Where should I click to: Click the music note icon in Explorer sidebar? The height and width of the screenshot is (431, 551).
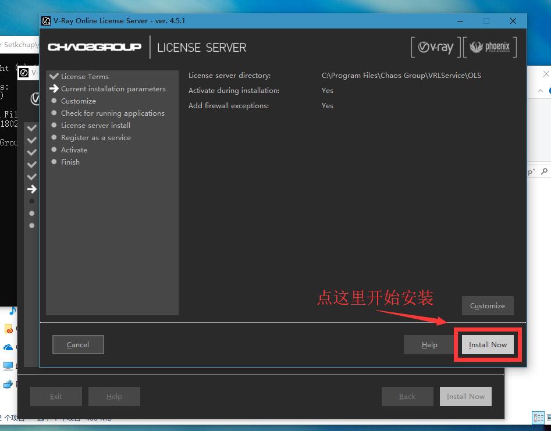click(x=13, y=311)
